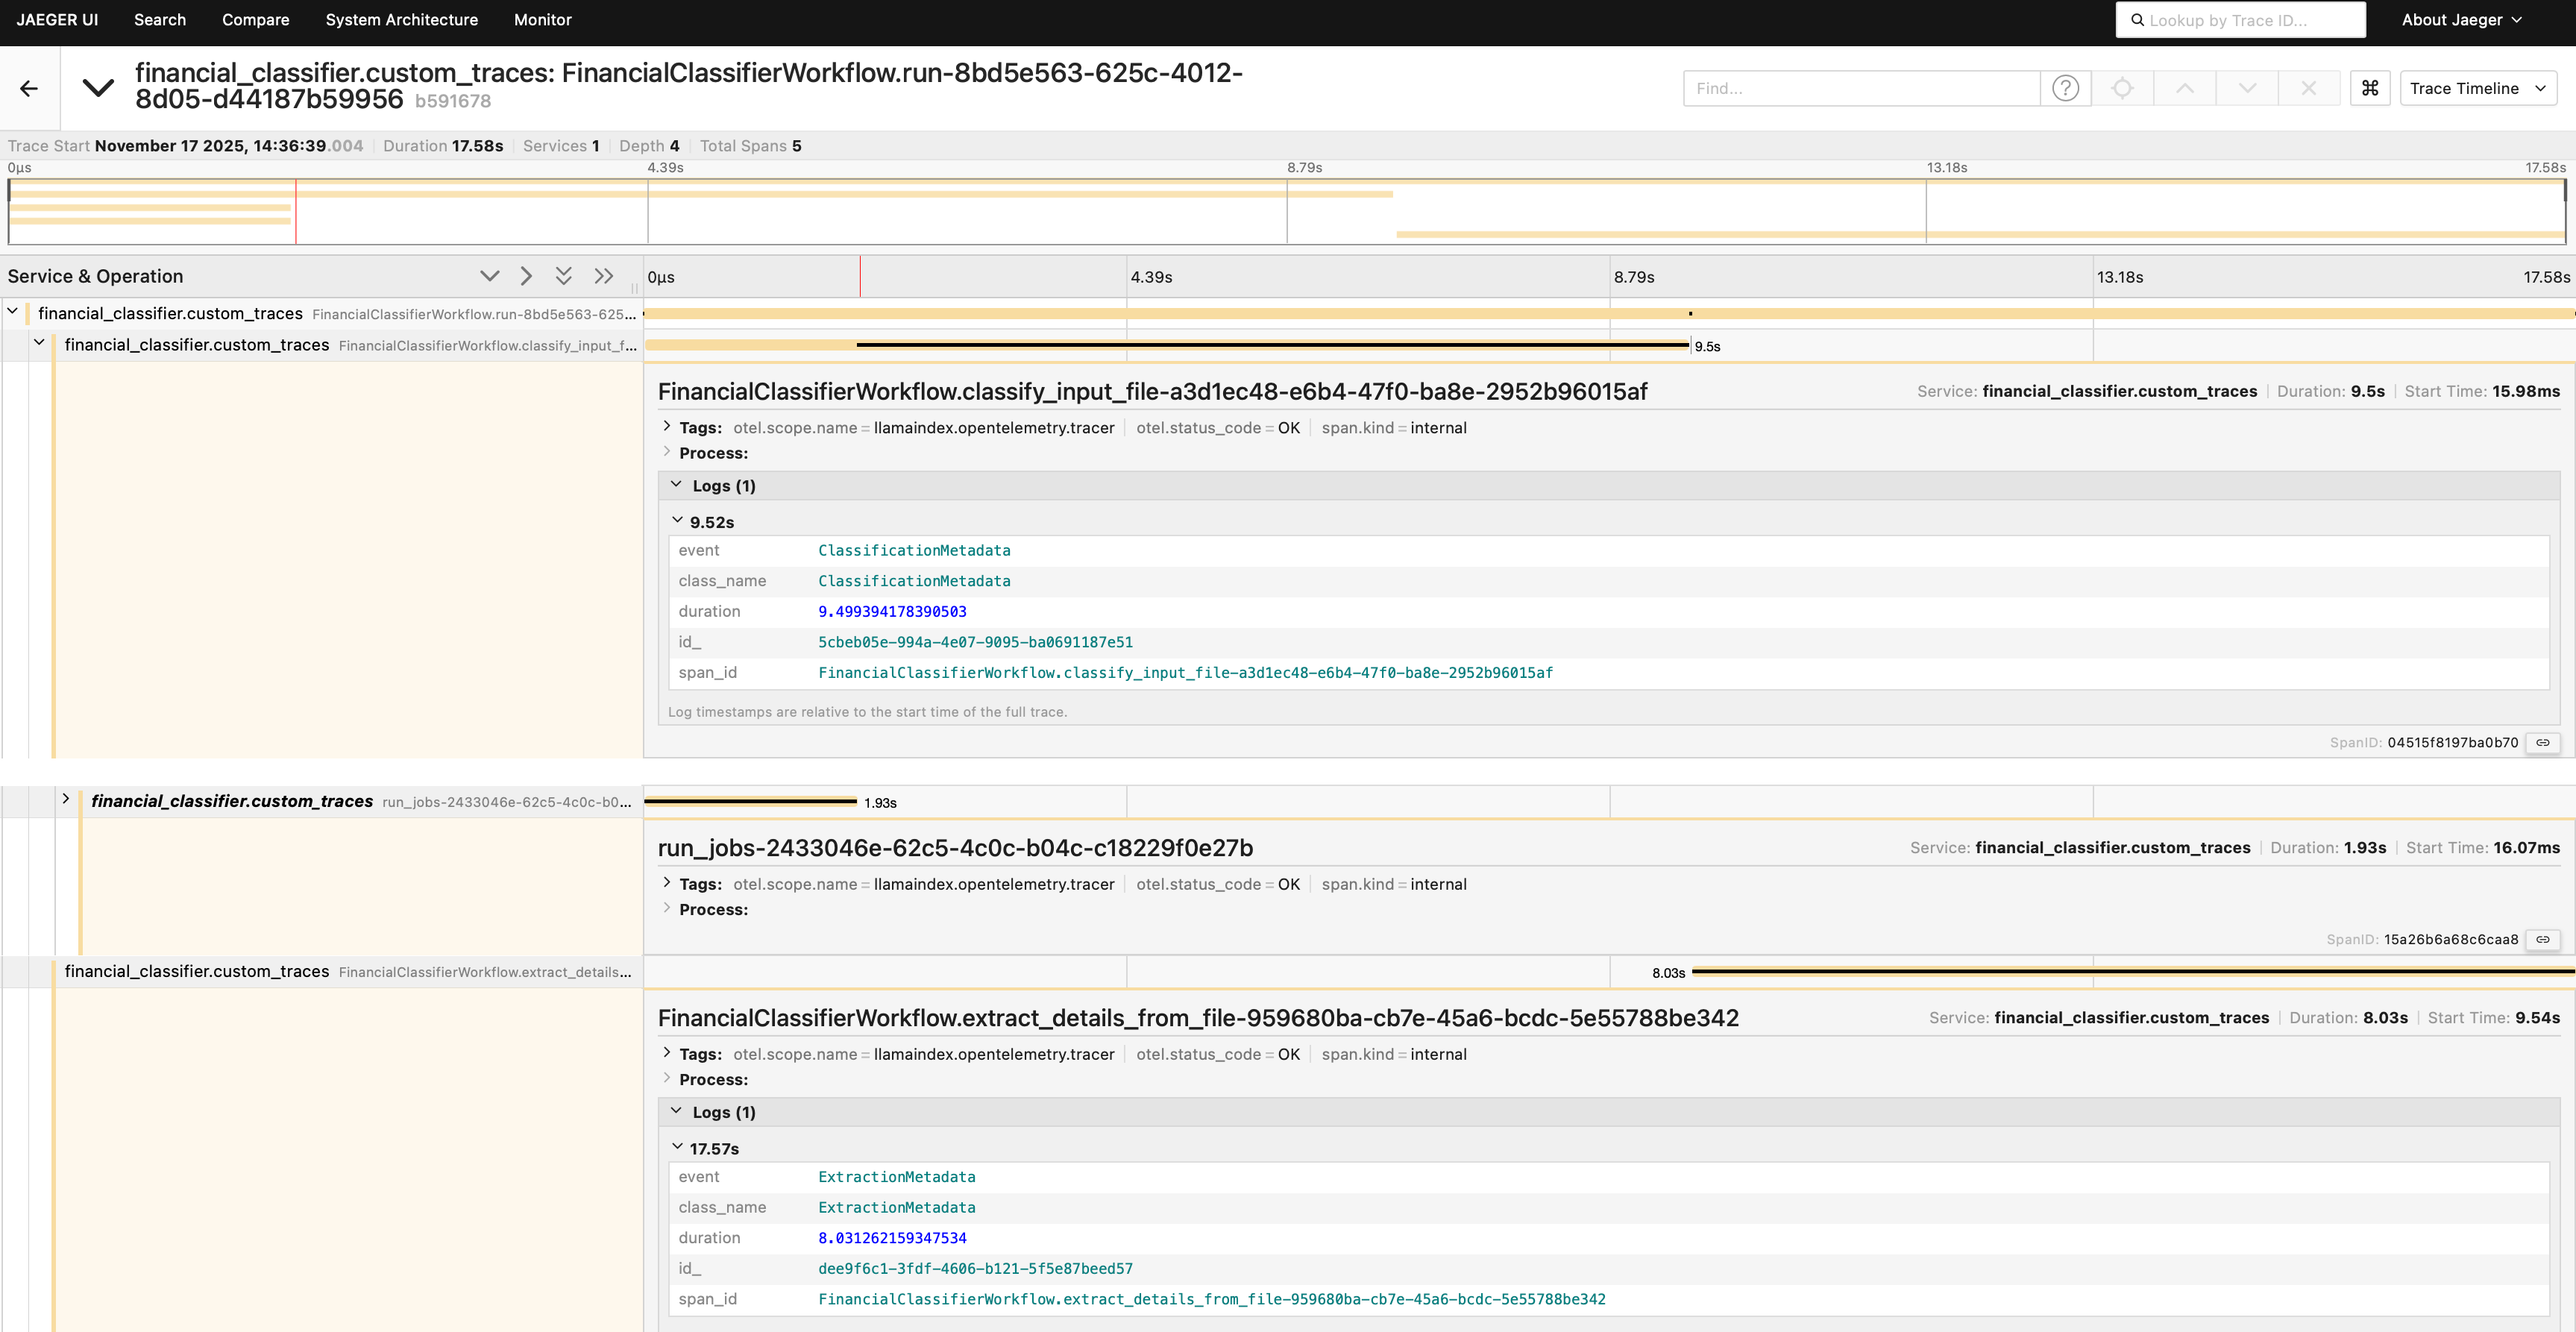Open the Trace Timeline view dropdown
This screenshot has width=2576, height=1332.
(x=2477, y=88)
